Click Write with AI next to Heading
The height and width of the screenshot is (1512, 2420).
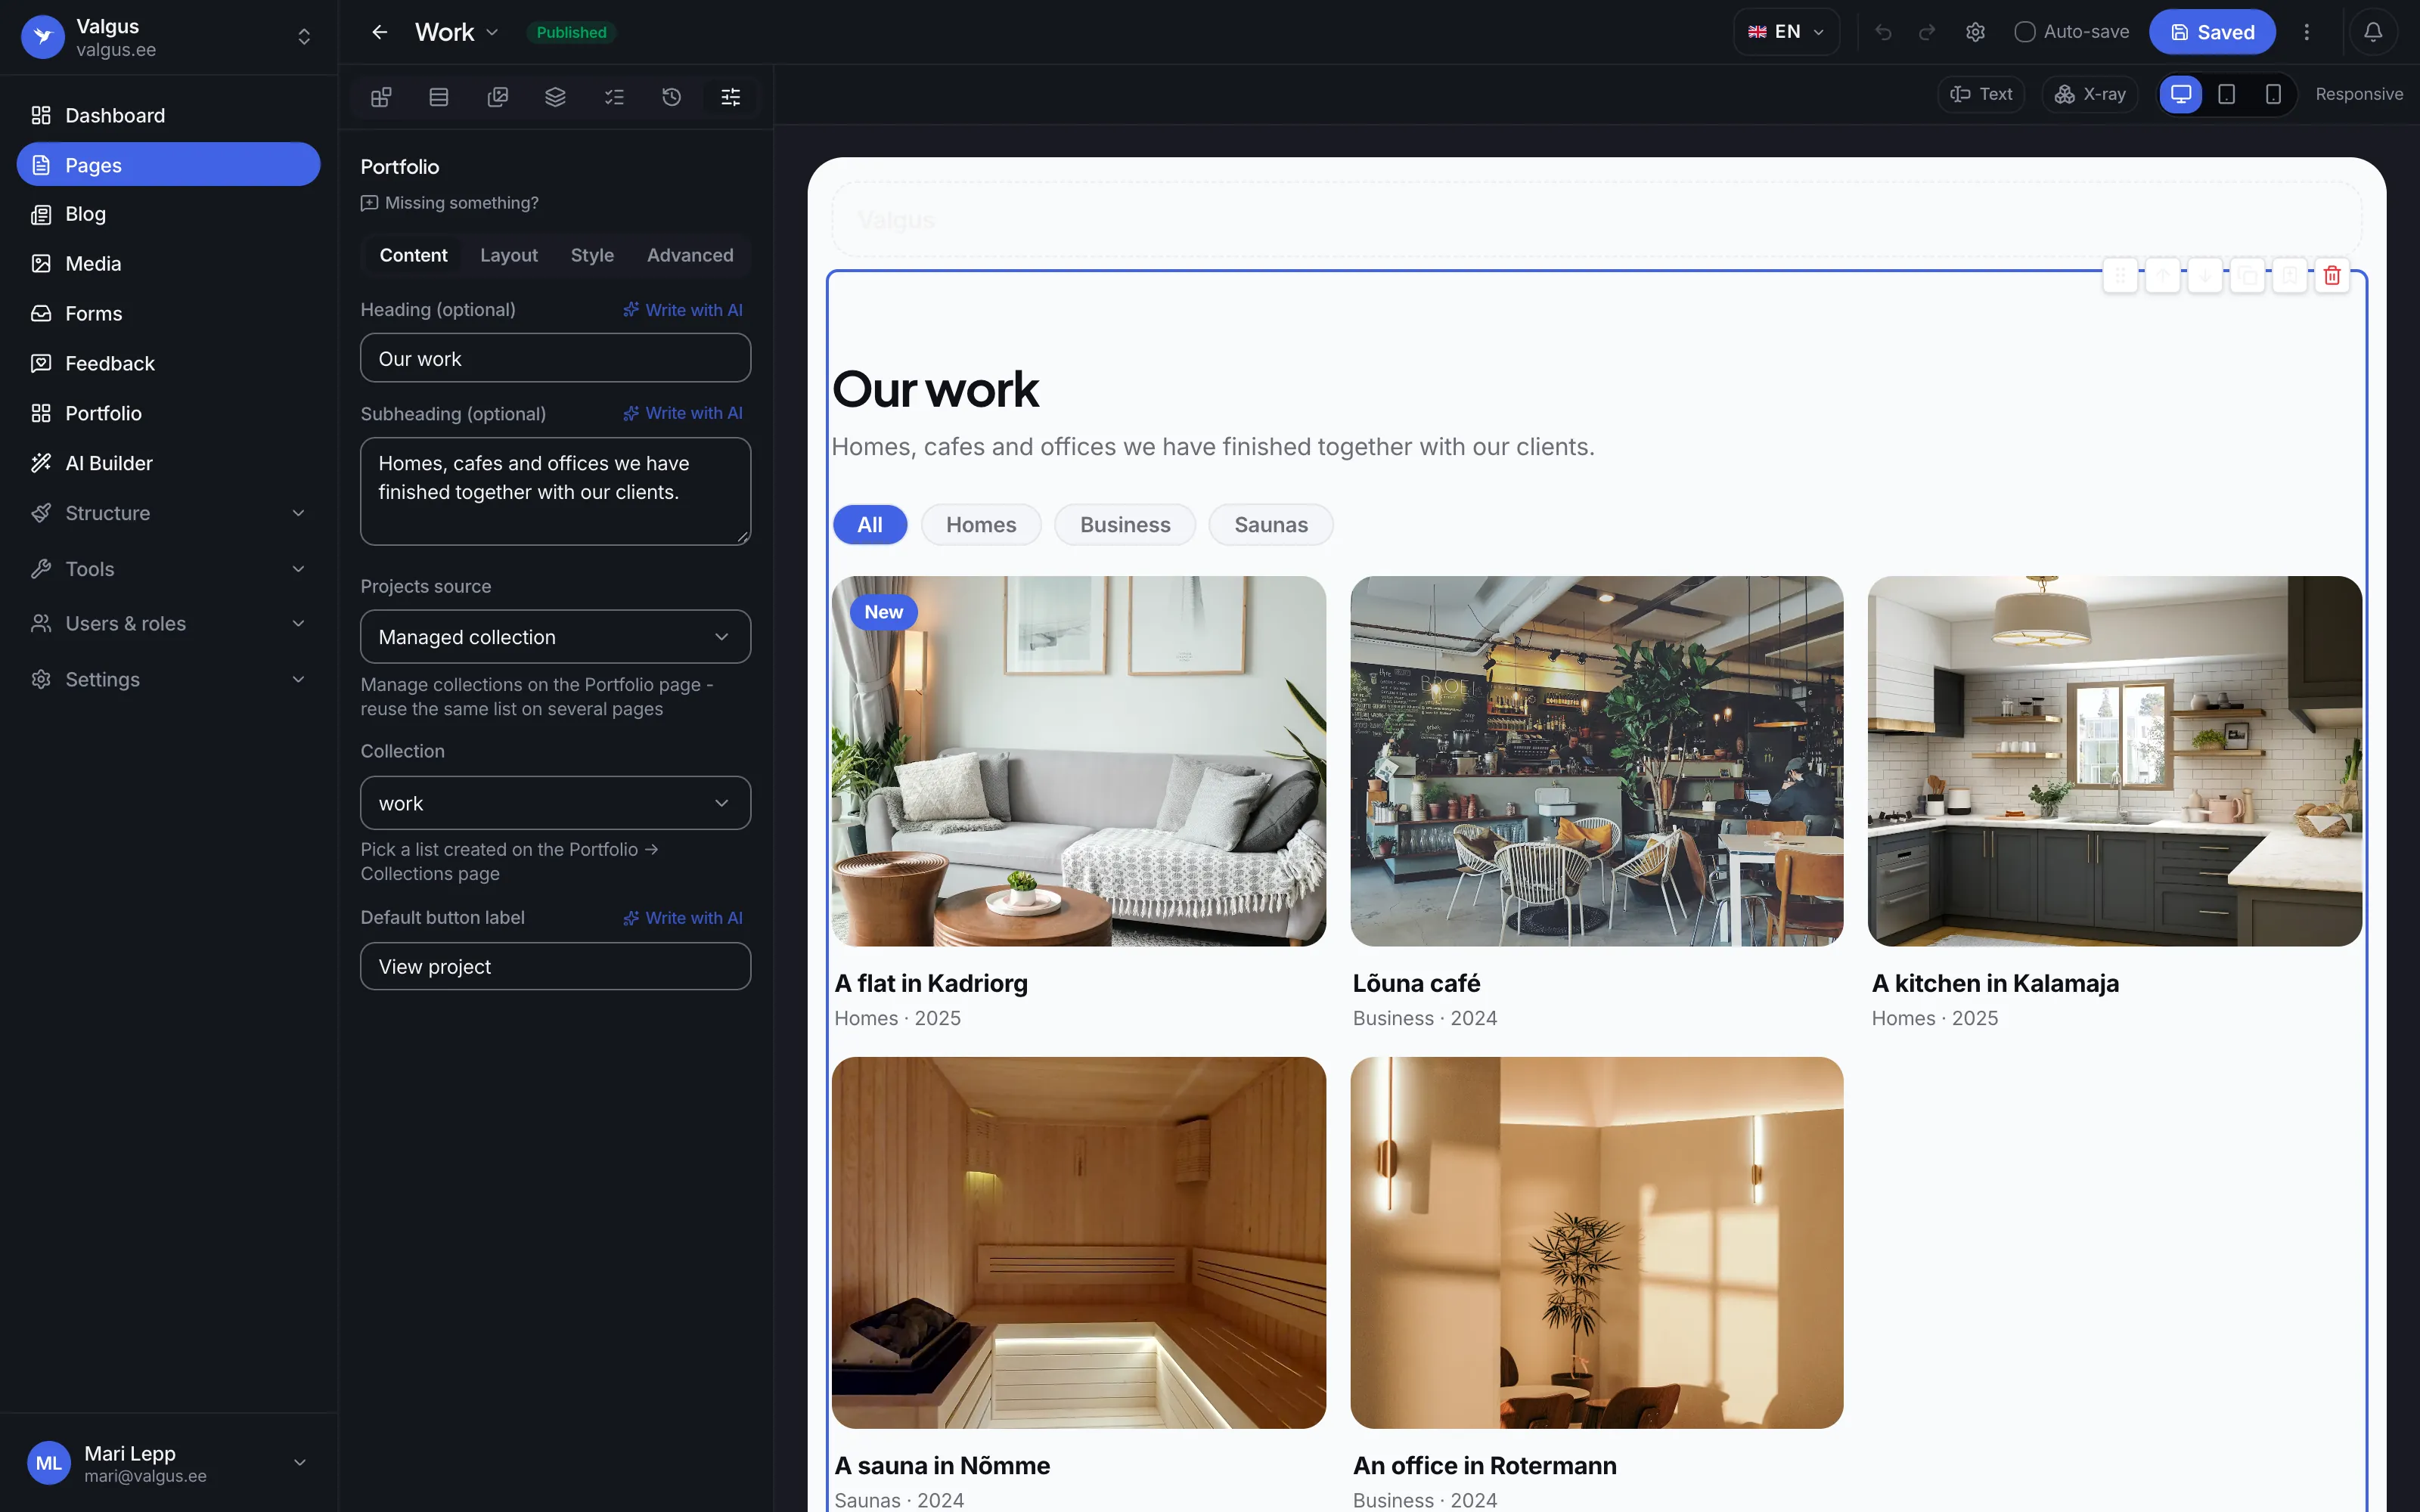click(x=683, y=310)
